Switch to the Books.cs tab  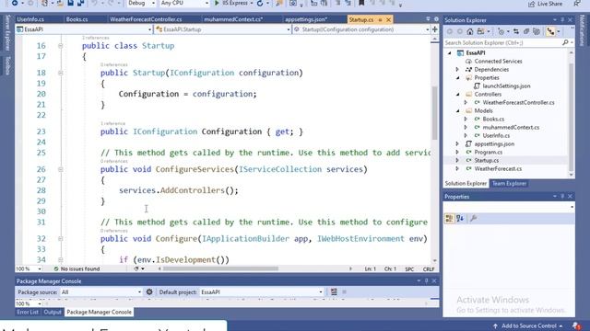coord(77,19)
